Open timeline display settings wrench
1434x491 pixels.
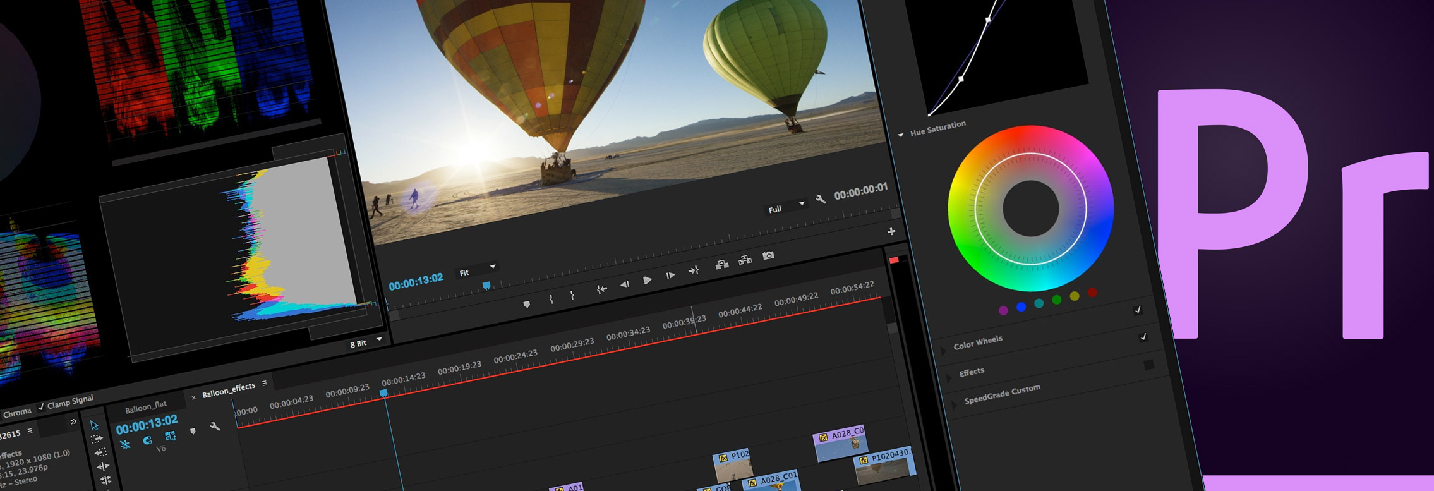(215, 427)
